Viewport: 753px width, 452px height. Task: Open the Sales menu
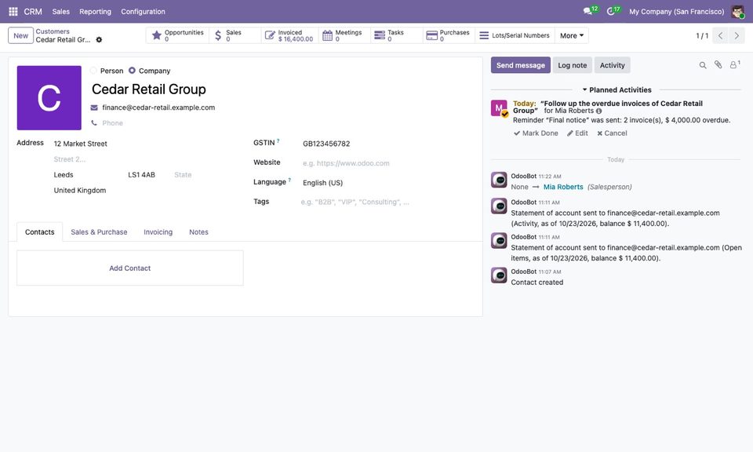pos(61,12)
